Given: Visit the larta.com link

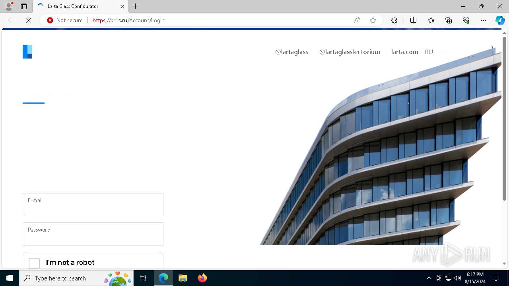Looking at the screenshot, I should coord(404,52).
